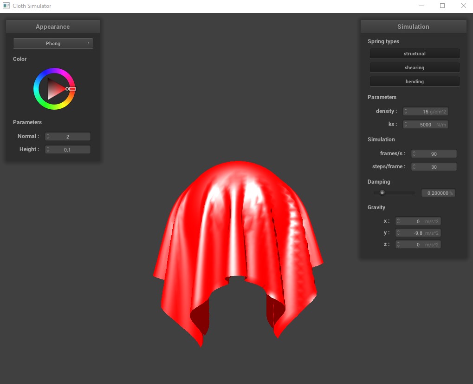Adjust the Damping slider handle
Image resolution: width=473 pixels, height=384 pixels.
coord(382,192)
